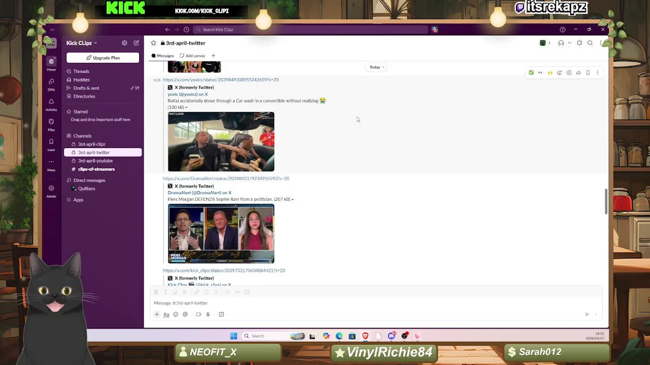650x365 pixels.
Task: Start a huddle with headphones icon
Action: click(x=561, y=43)
